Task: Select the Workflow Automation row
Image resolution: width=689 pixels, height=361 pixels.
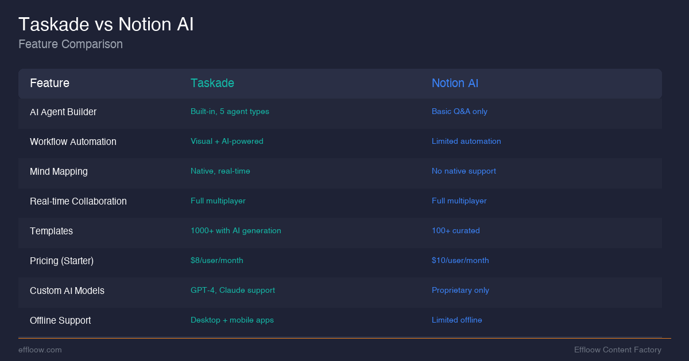Action: 73,142
